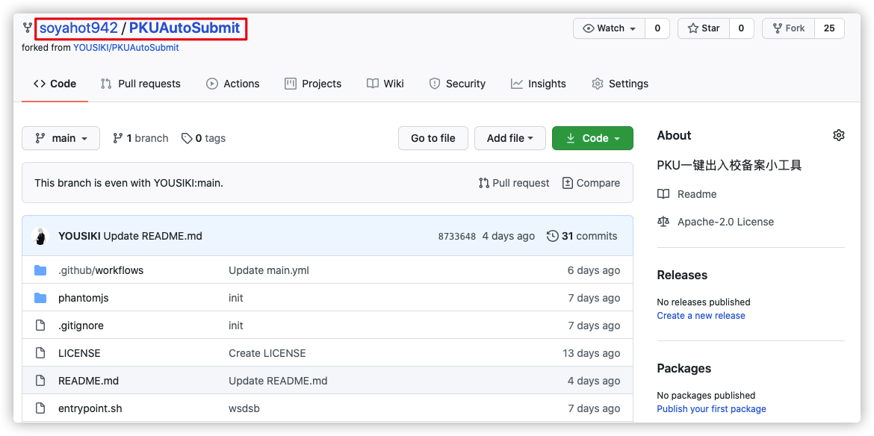Star this repository
Viewport: 874px width, 436px height.
click(x=704, y=28)
